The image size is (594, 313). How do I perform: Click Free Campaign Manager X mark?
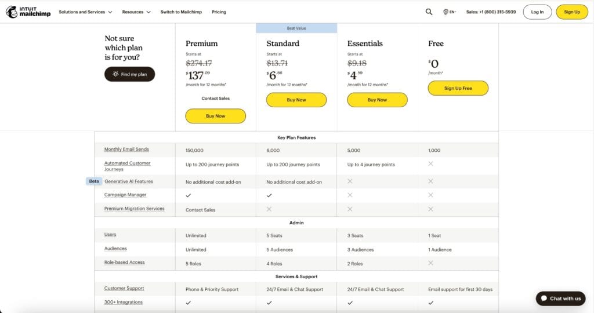[x=431, y=195]
